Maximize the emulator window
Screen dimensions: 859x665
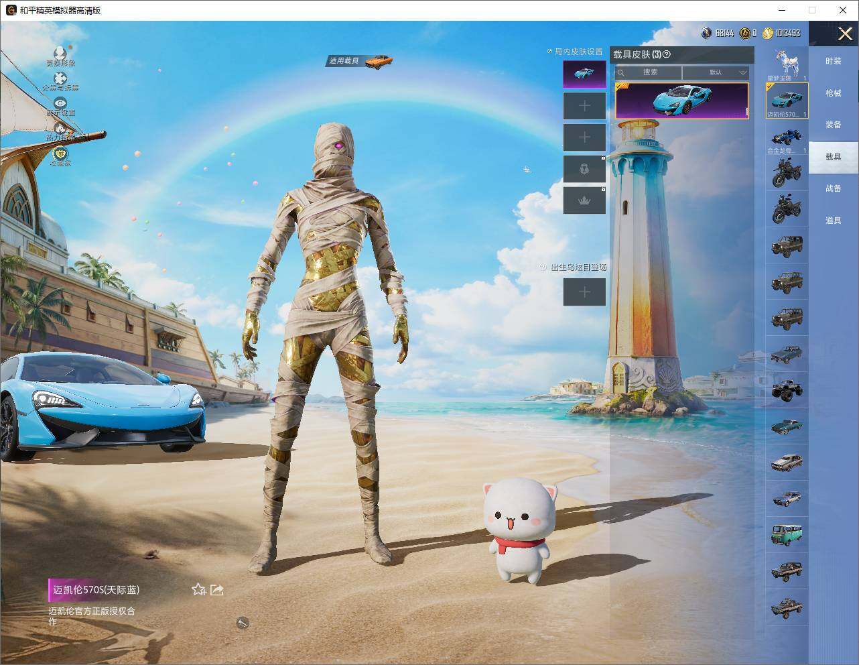pyautogui.click(x=811, y=10)
